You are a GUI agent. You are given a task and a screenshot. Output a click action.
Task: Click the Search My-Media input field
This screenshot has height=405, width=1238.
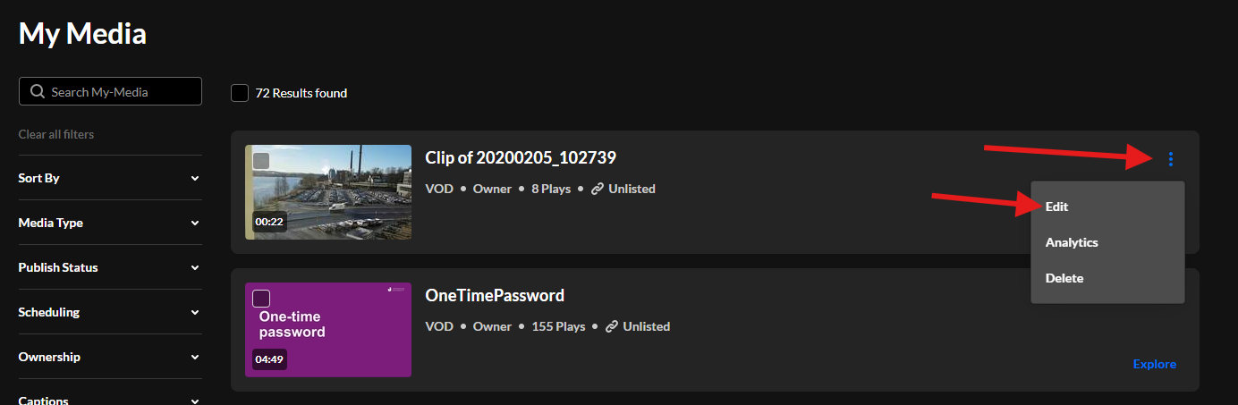point(121,92)
